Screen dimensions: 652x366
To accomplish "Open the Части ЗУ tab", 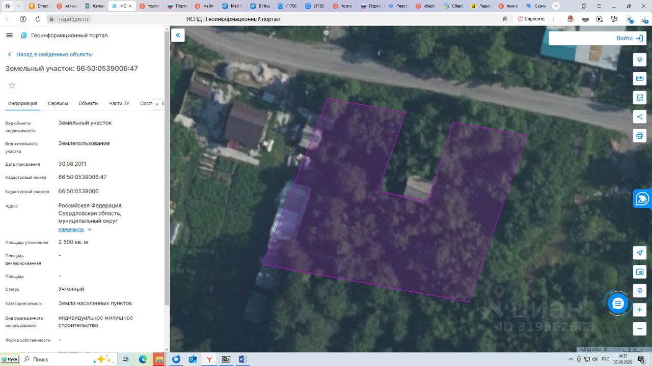I will [x=119, y=103].
